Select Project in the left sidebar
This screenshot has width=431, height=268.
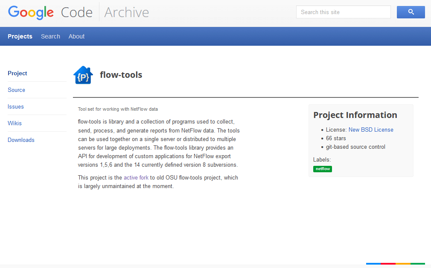pyautogui.click(x=17, y=73)
